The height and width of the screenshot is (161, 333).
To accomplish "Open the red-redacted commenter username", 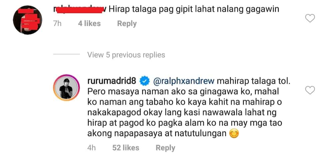I will click(x=80, y=9).
